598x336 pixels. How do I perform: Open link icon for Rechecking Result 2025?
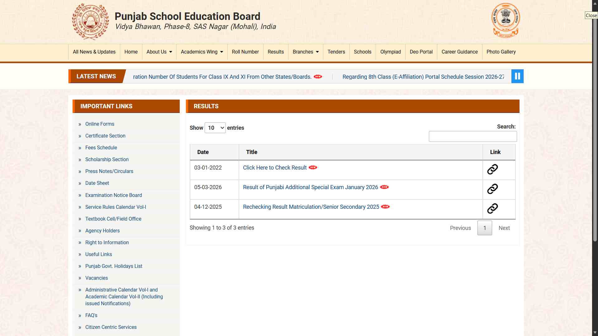point(492,208)
